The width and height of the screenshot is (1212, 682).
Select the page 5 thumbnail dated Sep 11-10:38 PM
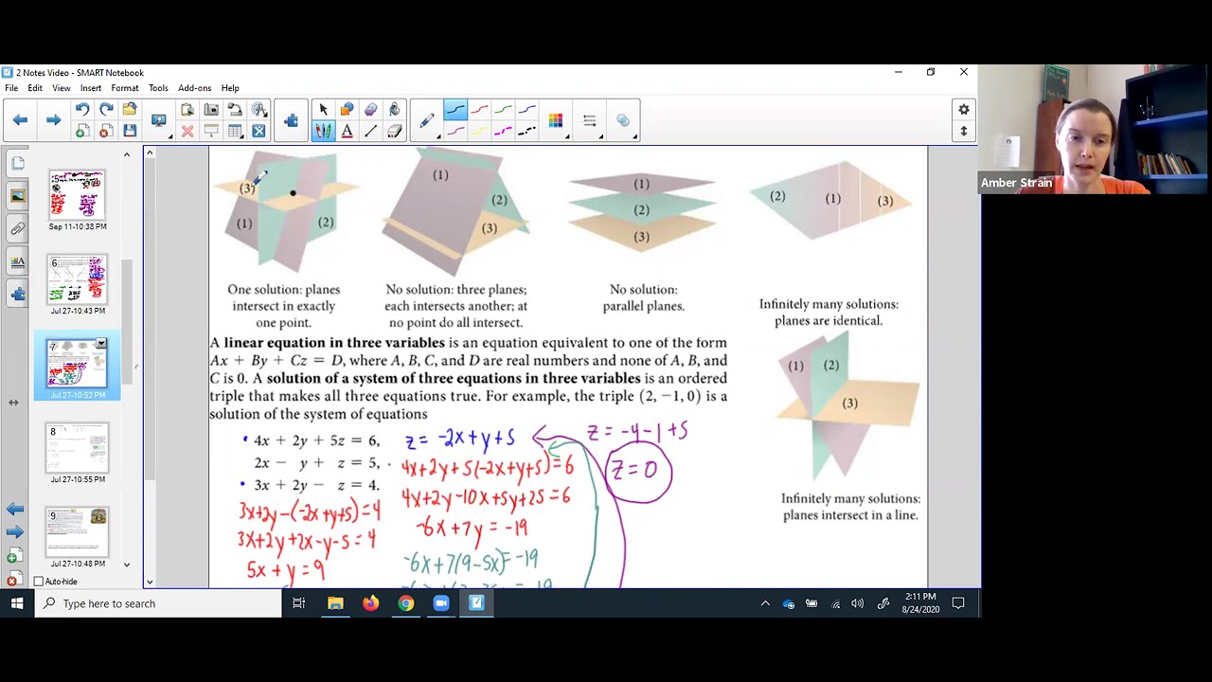(x=78, y=195)
